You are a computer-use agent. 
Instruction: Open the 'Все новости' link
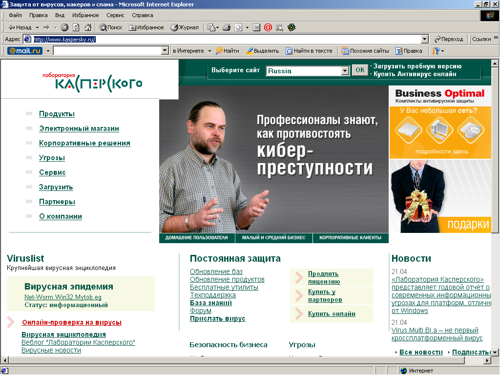coord(421,352)
